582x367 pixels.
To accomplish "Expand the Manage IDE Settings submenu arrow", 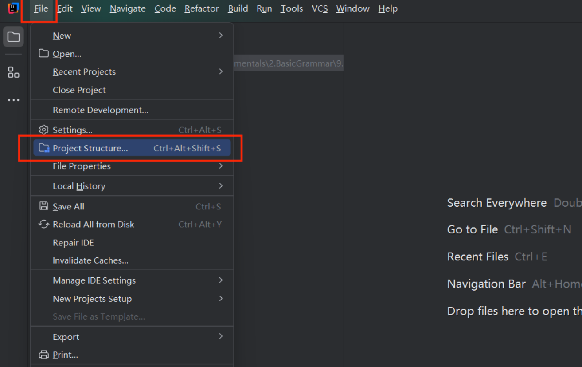I will (221, 280).
